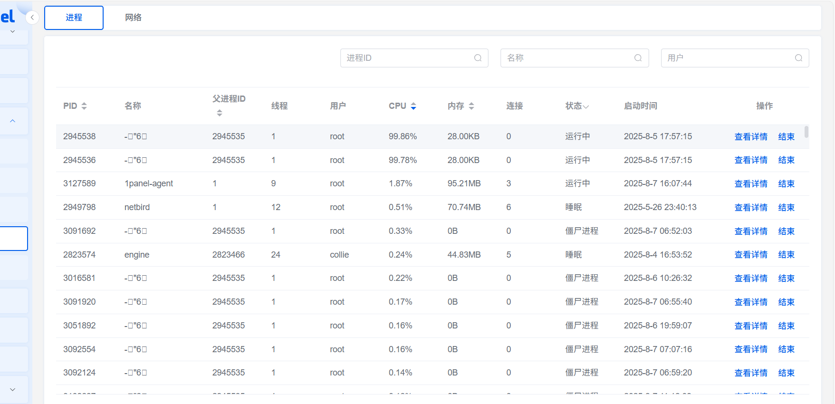View details of 1panel-agent process
835x404 pixels.
point(751,184)
